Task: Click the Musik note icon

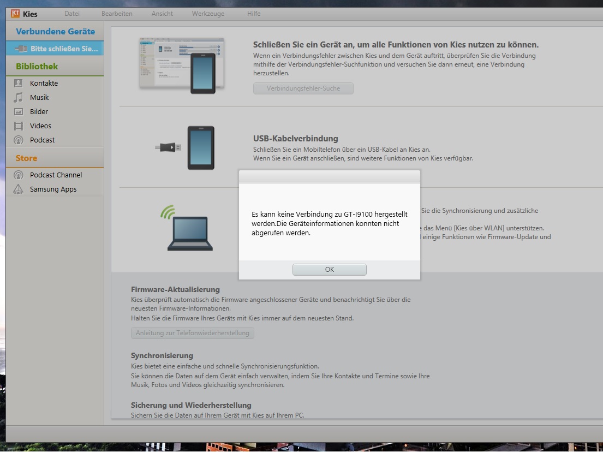Action: point(18,97)
